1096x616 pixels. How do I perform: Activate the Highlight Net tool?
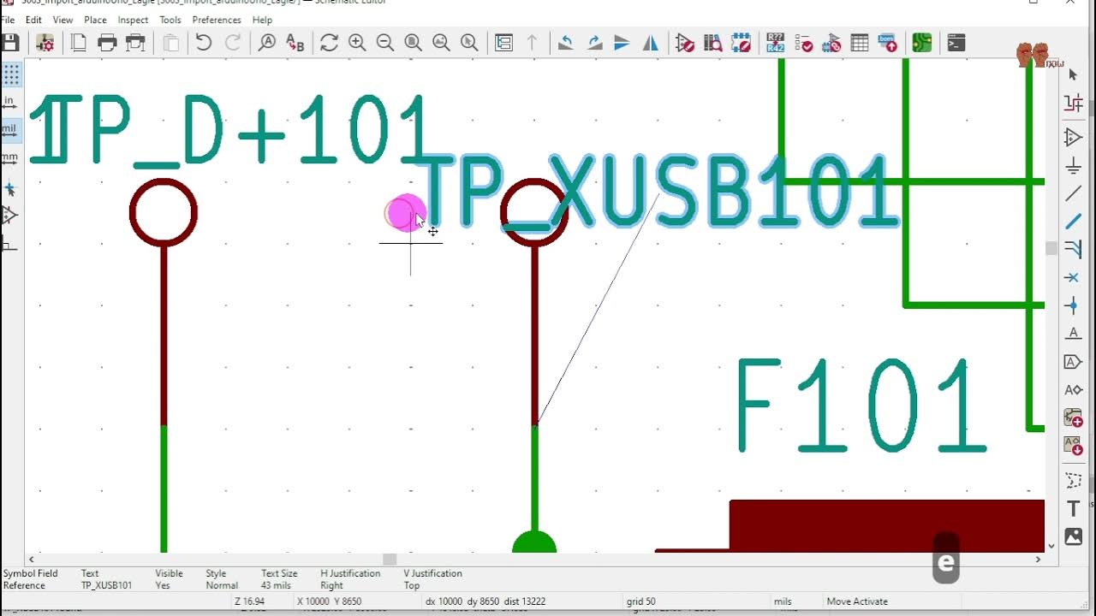(1073, 104)
